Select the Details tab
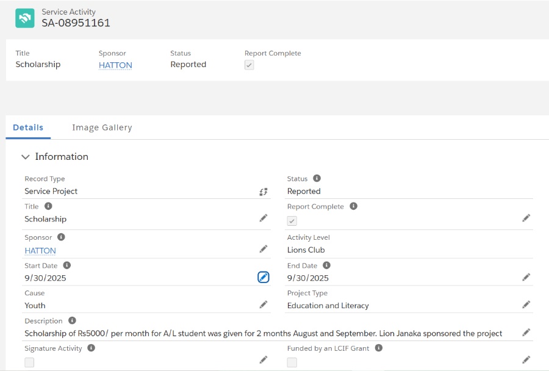 (x=28, y=128)
